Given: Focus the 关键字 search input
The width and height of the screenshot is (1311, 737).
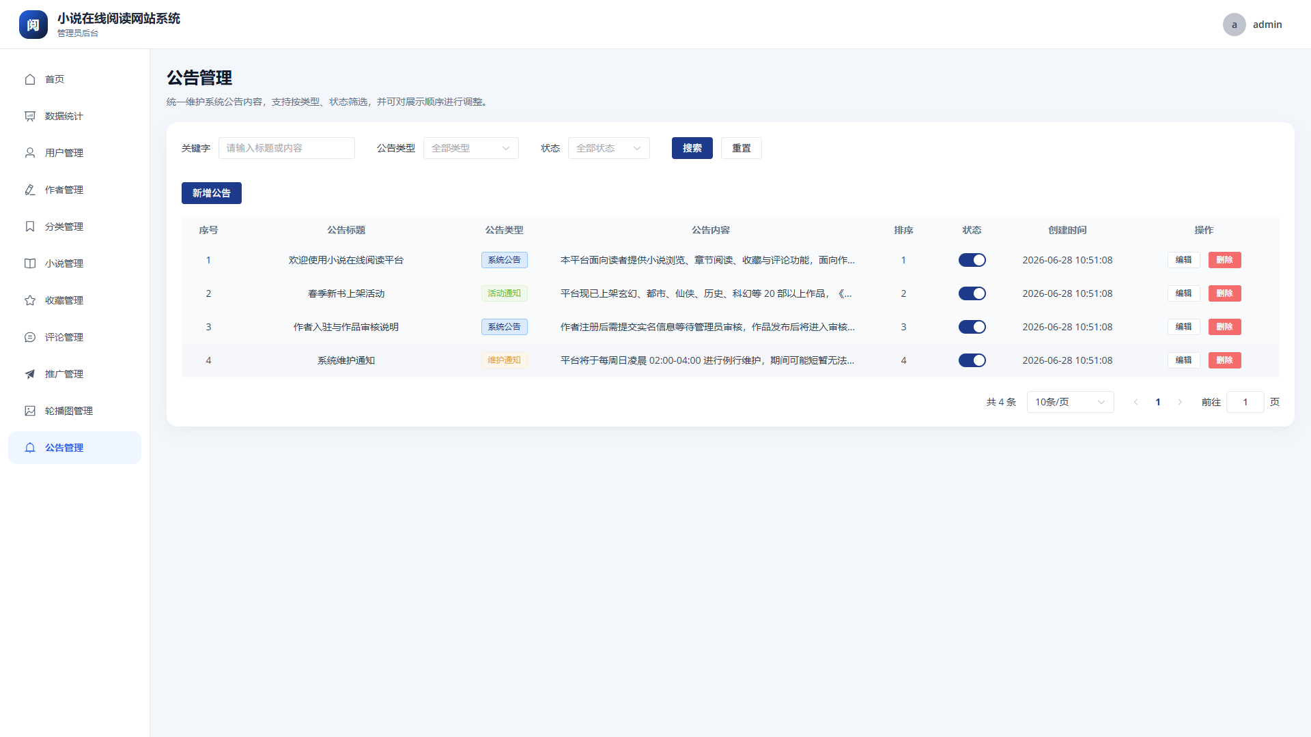Looking at the screenshot, I should click(x=287, y=148).
